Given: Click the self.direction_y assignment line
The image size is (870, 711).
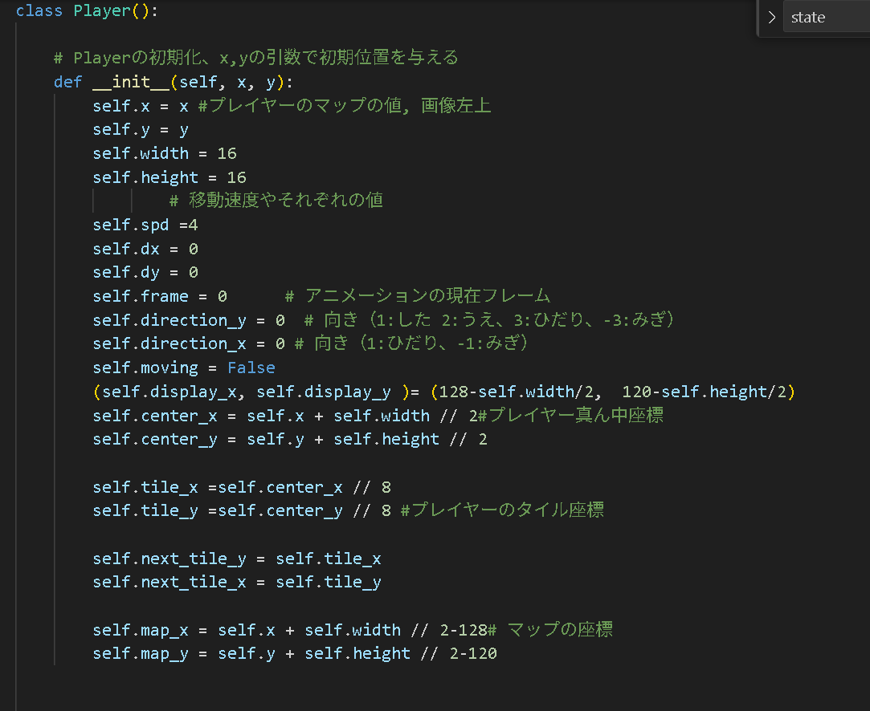Looking at the screenshot, I should coord(383,319).
